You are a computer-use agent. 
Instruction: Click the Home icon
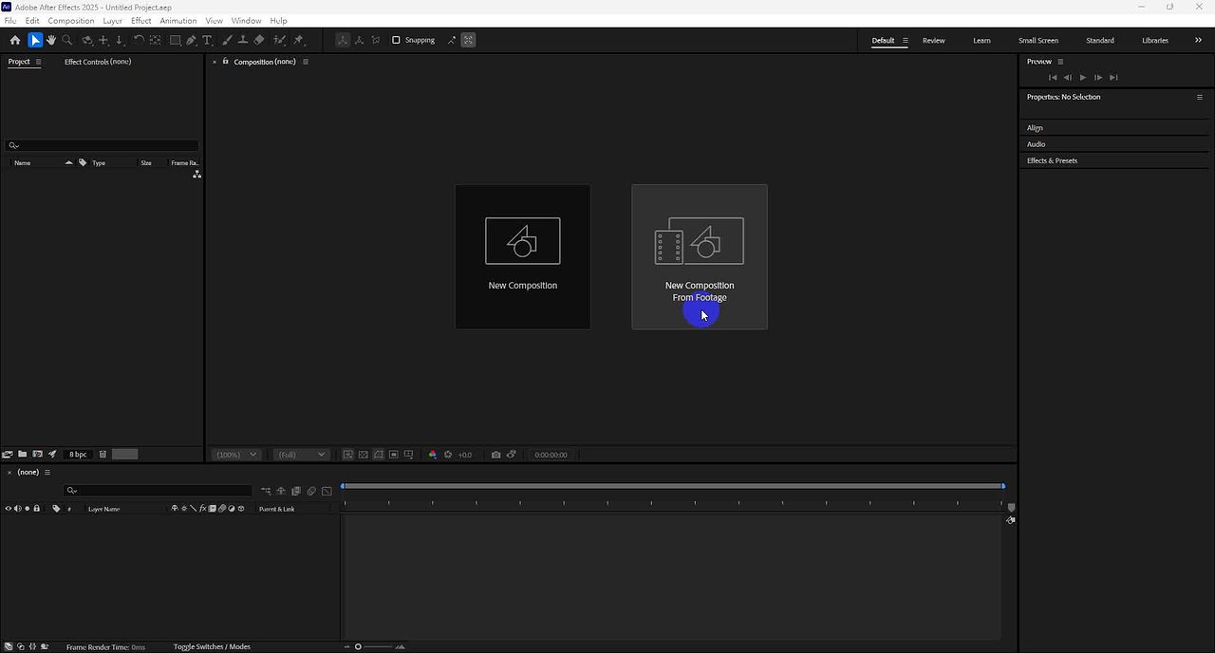[x=15, y=40]
